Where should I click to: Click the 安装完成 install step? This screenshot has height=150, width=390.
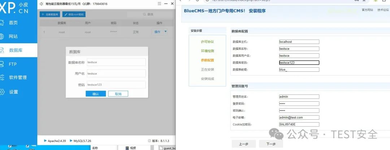pyautogui.click(x=207, y=79)
